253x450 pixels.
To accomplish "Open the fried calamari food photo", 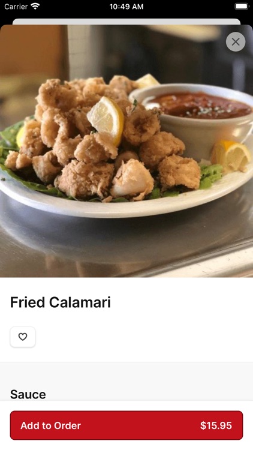I will pos(126,151).
